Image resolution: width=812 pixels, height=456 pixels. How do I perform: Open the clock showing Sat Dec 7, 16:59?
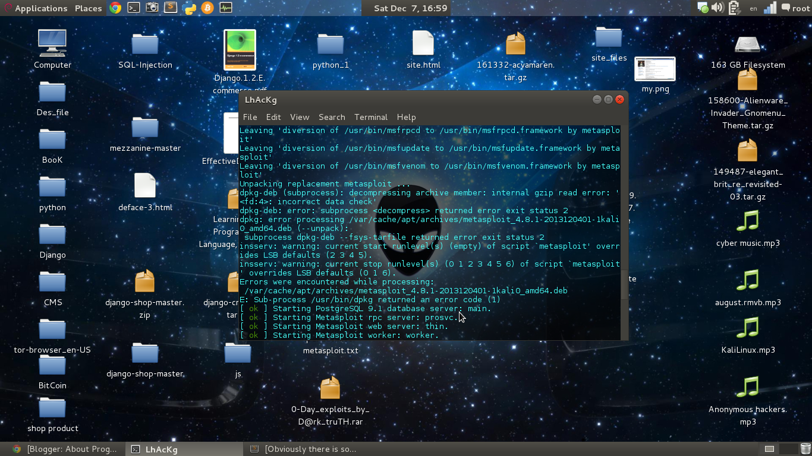[411, 8]
